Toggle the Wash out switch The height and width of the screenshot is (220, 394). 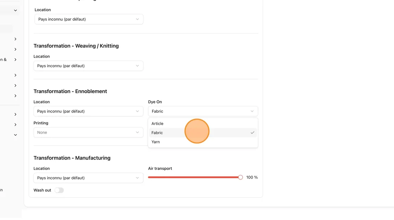coord(59,190)
